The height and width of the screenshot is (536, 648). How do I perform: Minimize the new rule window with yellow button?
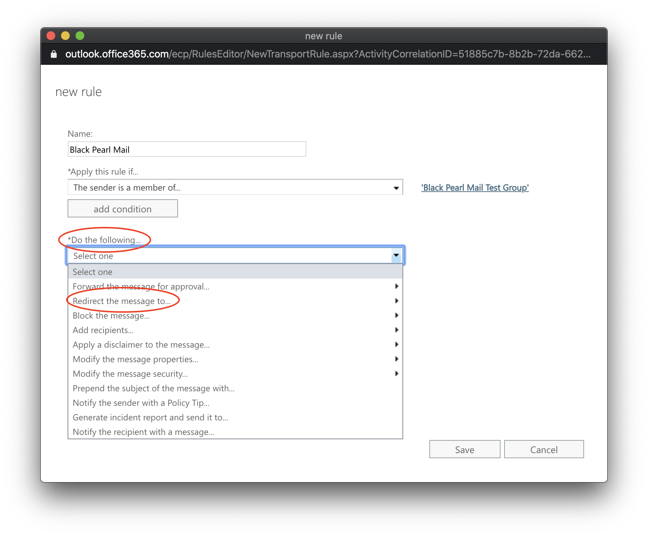point(65,36)
